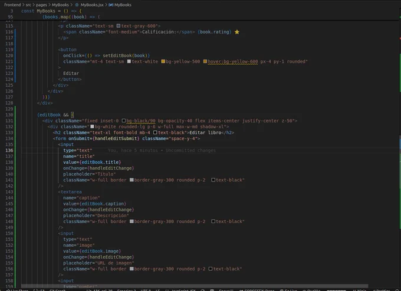Open color swatch for bg-white on line 132
Image resolution: width=401 pixels, height=291 pixels.
click(x=93, y=127)
